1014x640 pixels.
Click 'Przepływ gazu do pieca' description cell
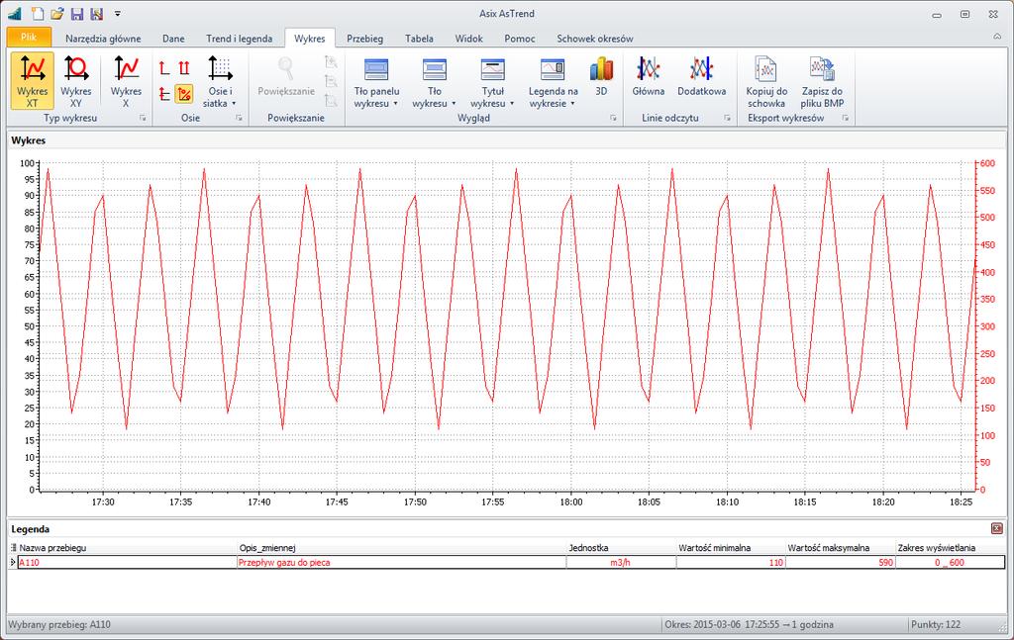pyautogui.click(x=402, y=563)
